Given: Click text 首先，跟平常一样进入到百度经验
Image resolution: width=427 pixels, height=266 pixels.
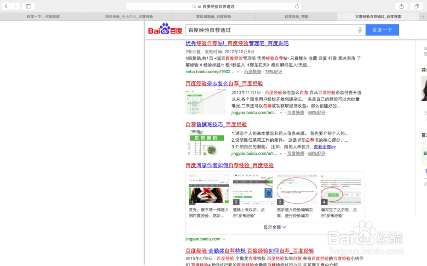Looking at the screenshot, I should pos(209,212).
